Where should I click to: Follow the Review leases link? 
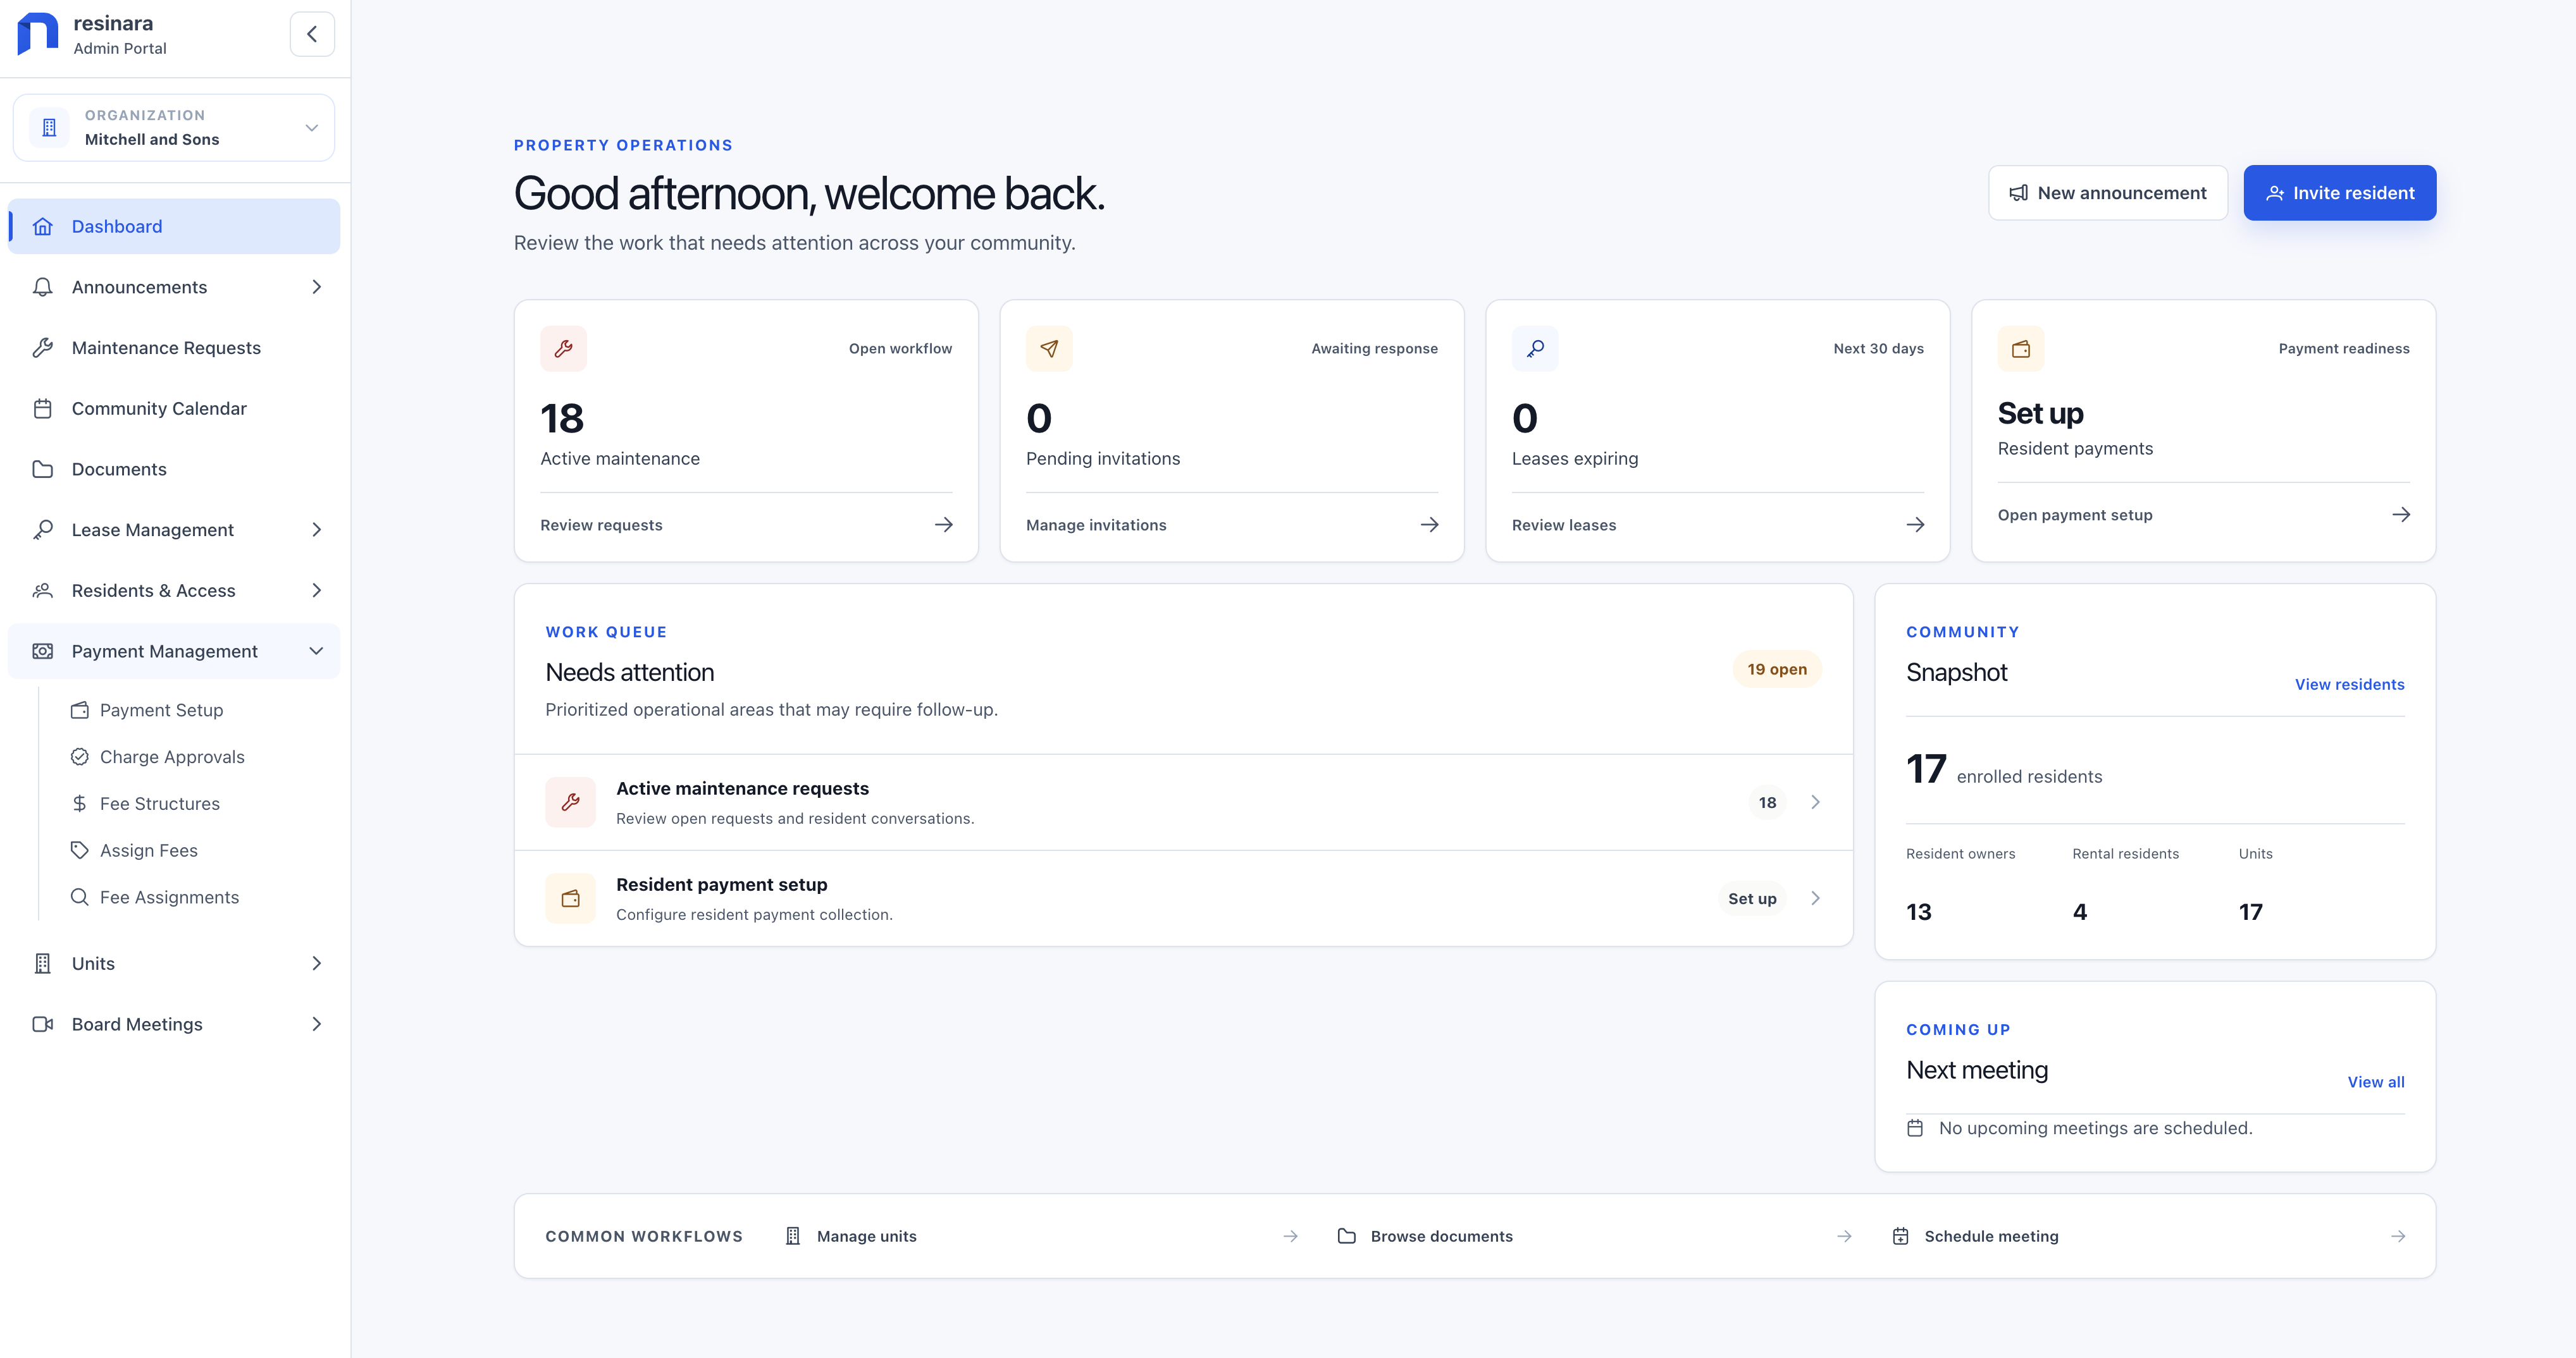[x=1564, y=525]
